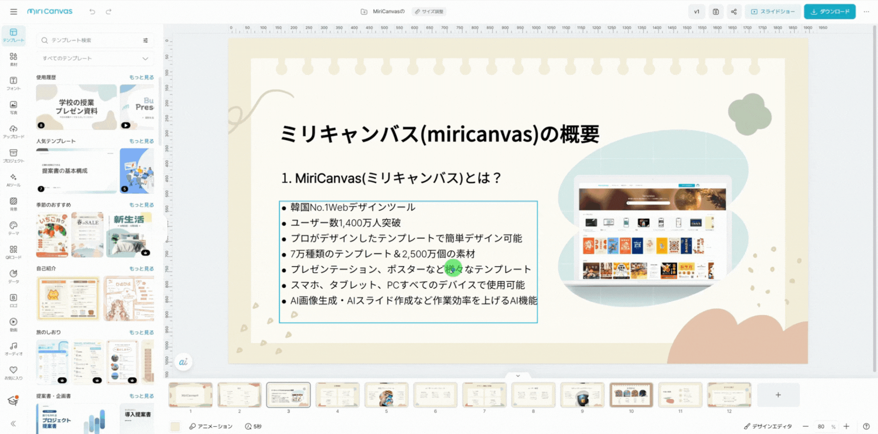The height and width of the screenshot is (434, 878).
Task: Select slide thumbnail 1
Action: [190, 395]
